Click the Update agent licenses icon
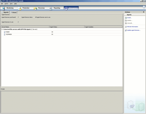 coord(126,30)
